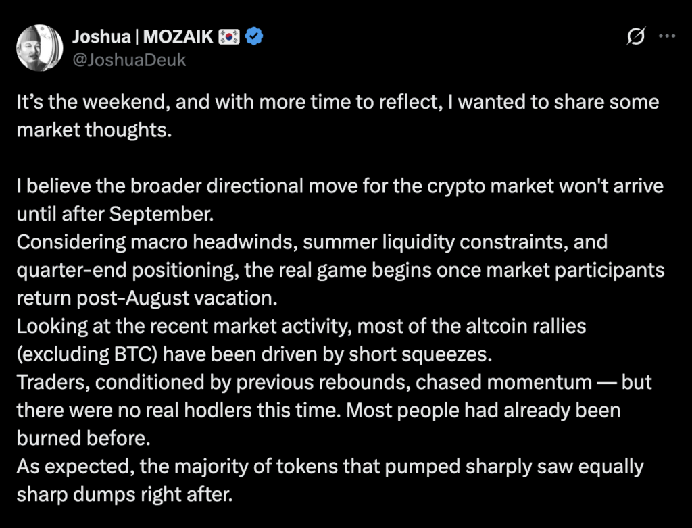
Task: Open the three-dot more options menu
Action: [667, 36]
